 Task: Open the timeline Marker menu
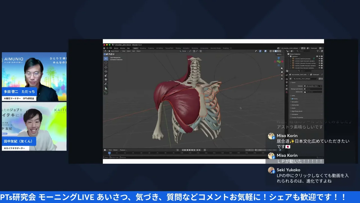(115, 150)
